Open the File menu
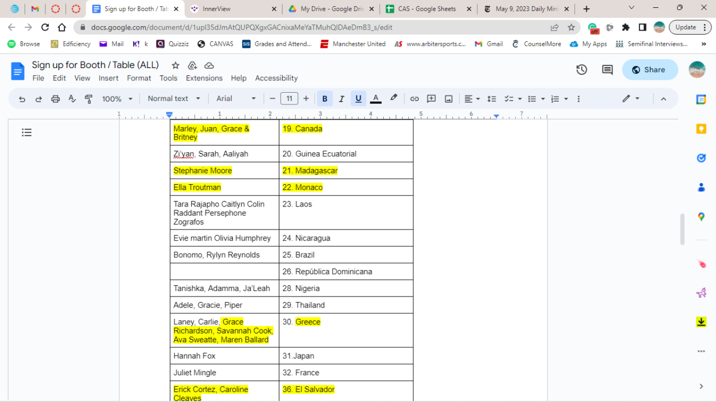Screen dimensions: 716x402 (38, 78)
